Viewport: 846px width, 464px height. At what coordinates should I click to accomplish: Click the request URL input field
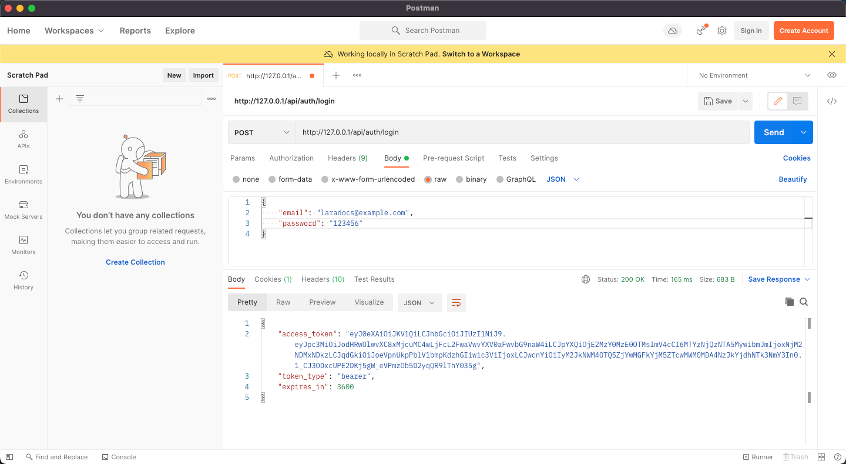point(522,132)
